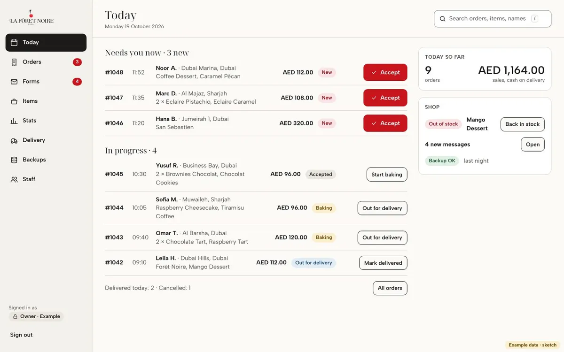Accept order #1046 from Hana B.
The image size is (564, 352).
385,123
